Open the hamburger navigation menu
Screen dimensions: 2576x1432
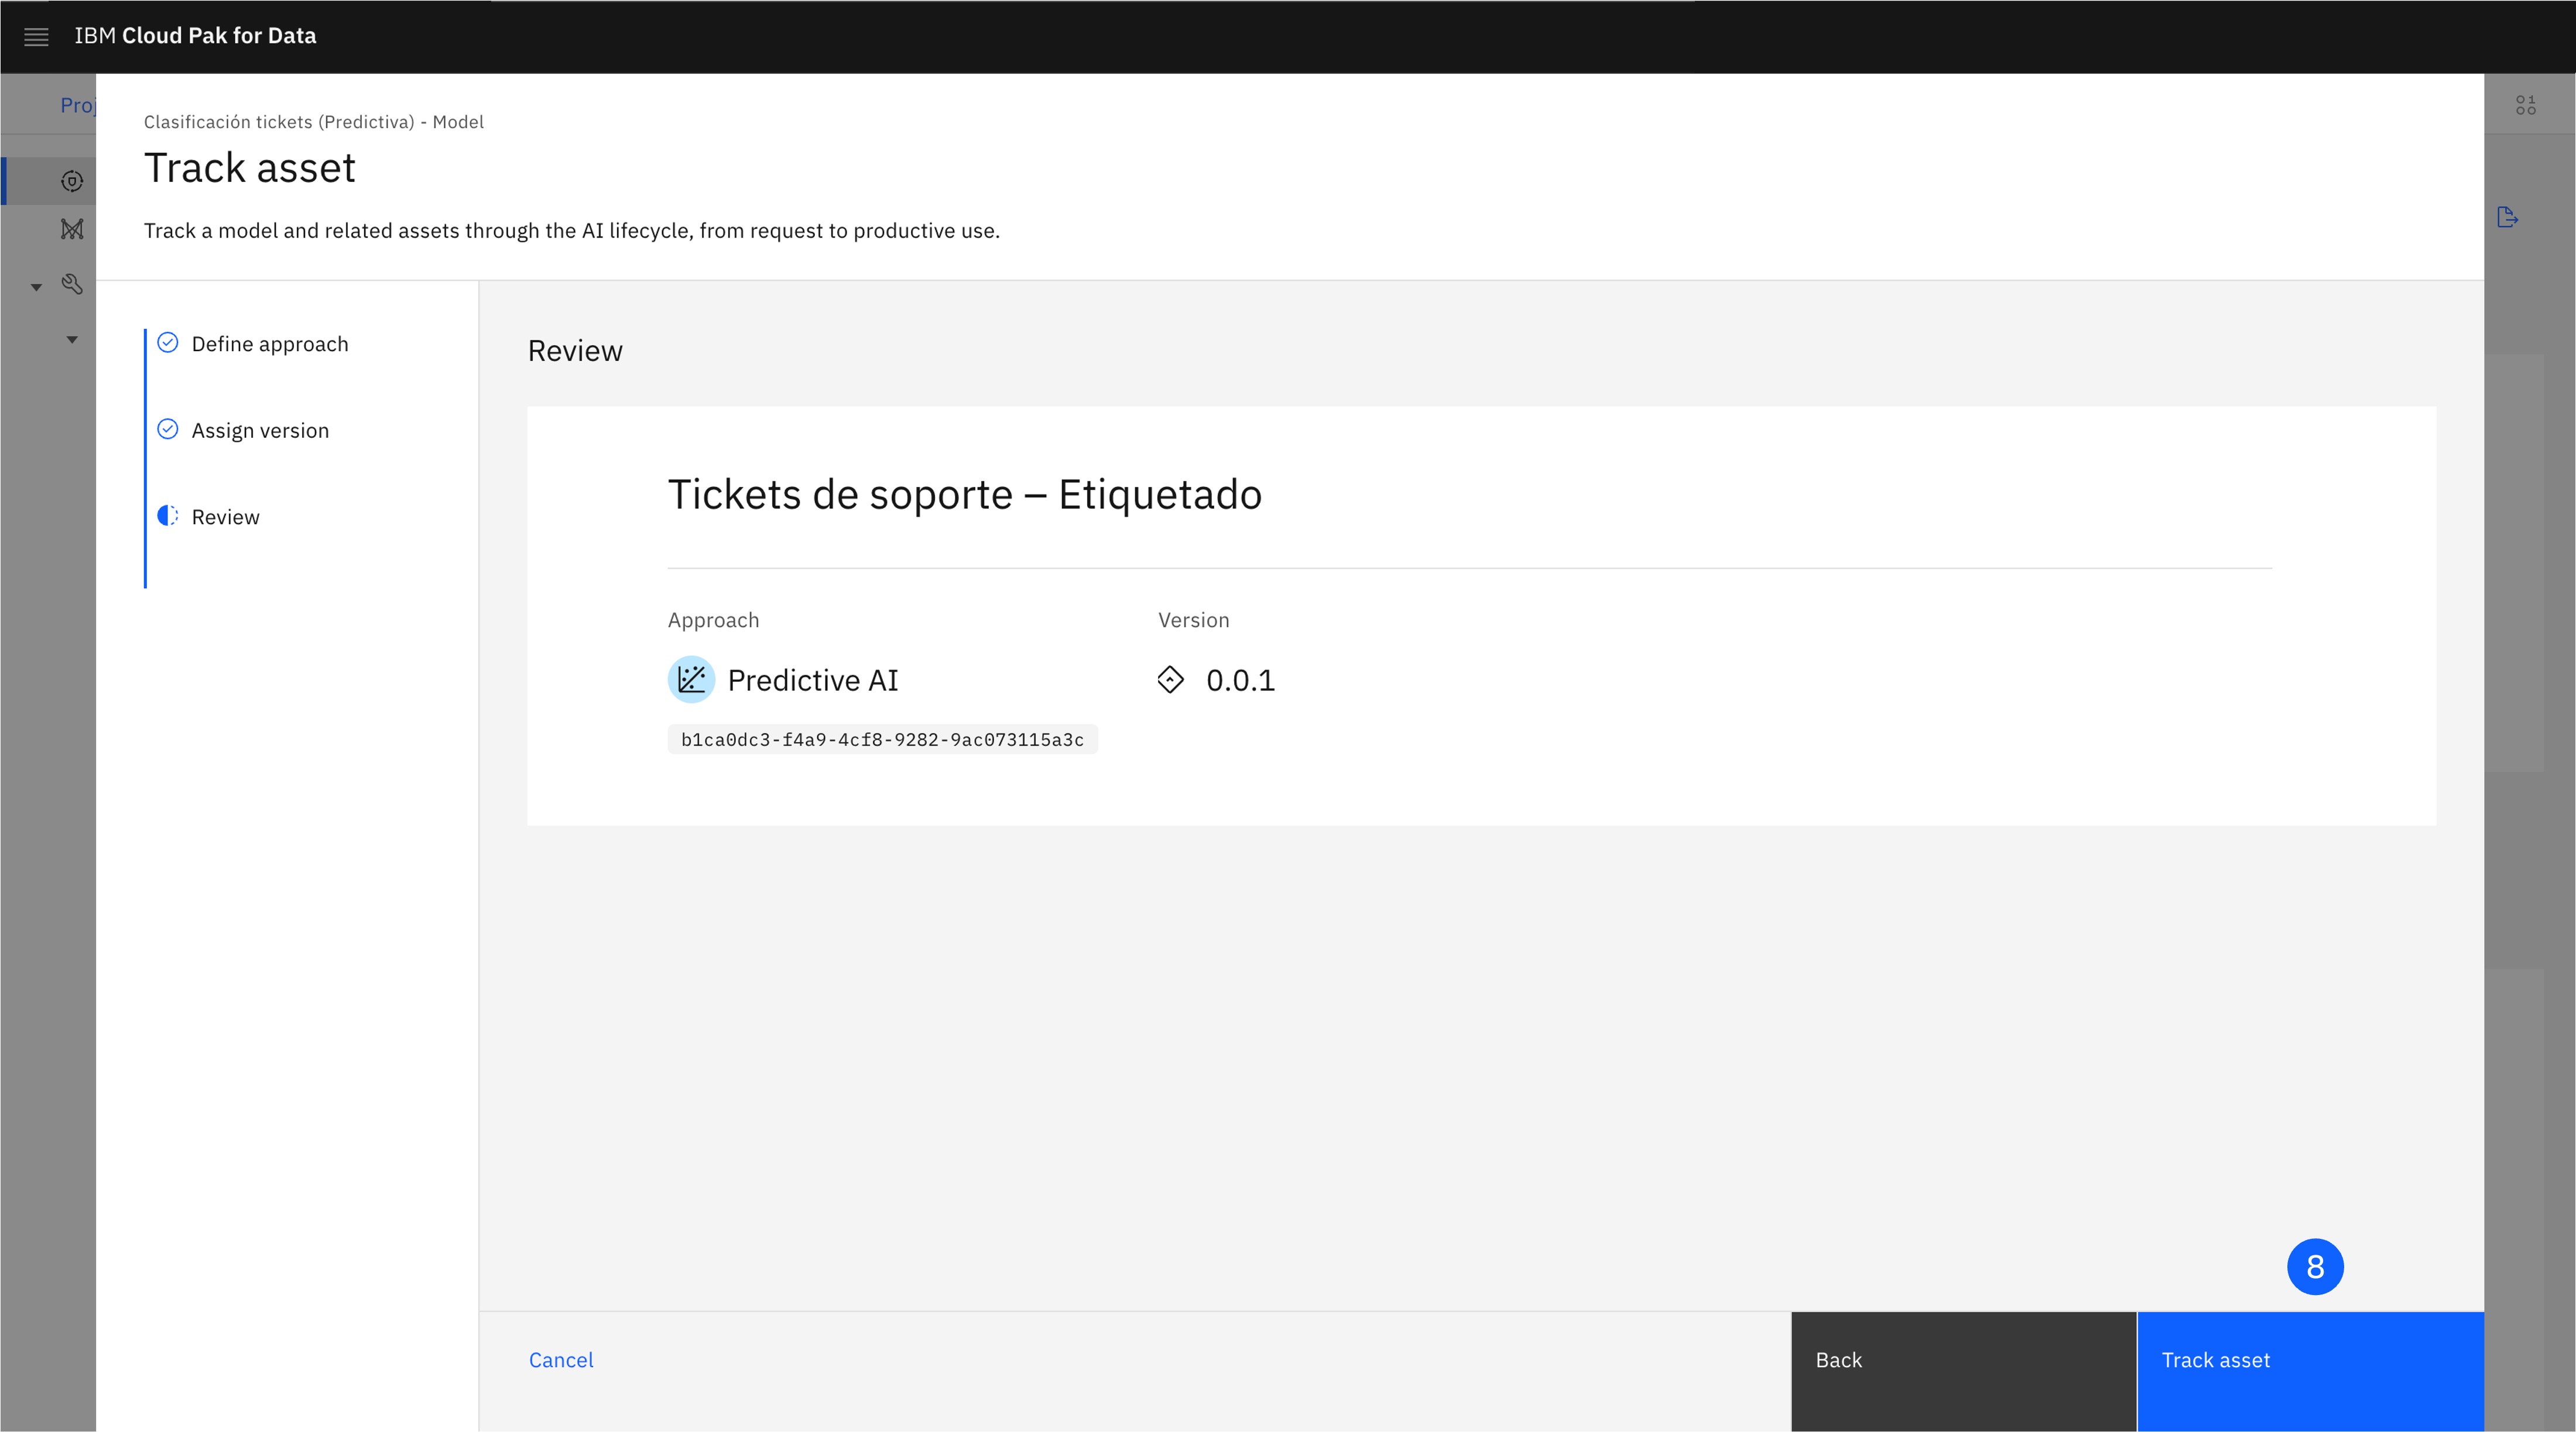point(36,37)
